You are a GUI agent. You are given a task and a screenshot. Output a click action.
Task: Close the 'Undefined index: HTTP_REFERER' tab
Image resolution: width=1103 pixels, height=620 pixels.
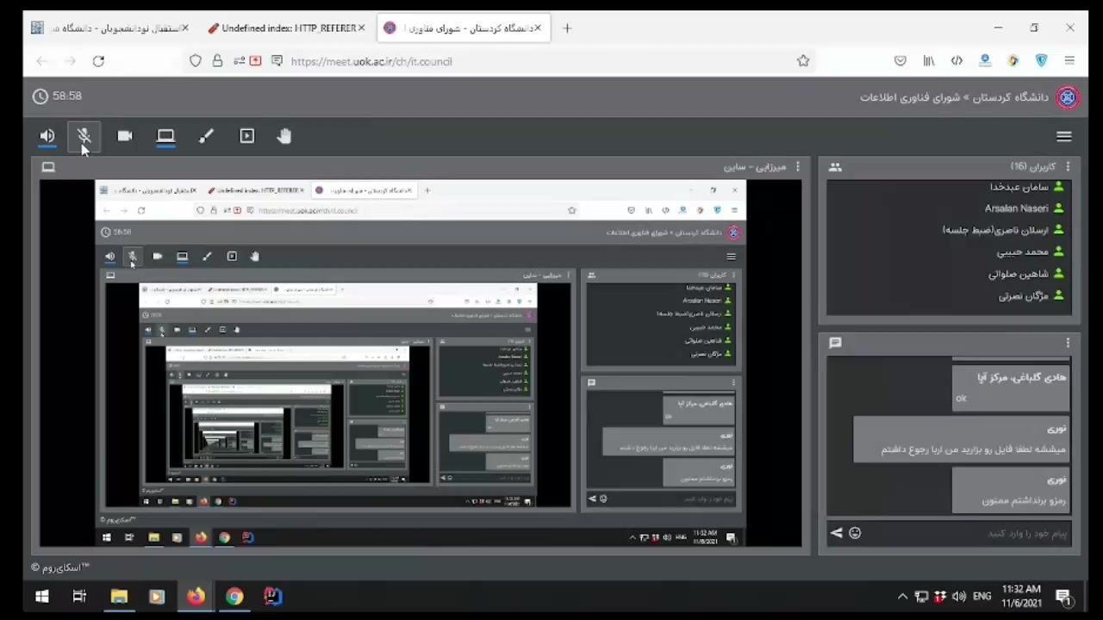(x=361, y=28)
